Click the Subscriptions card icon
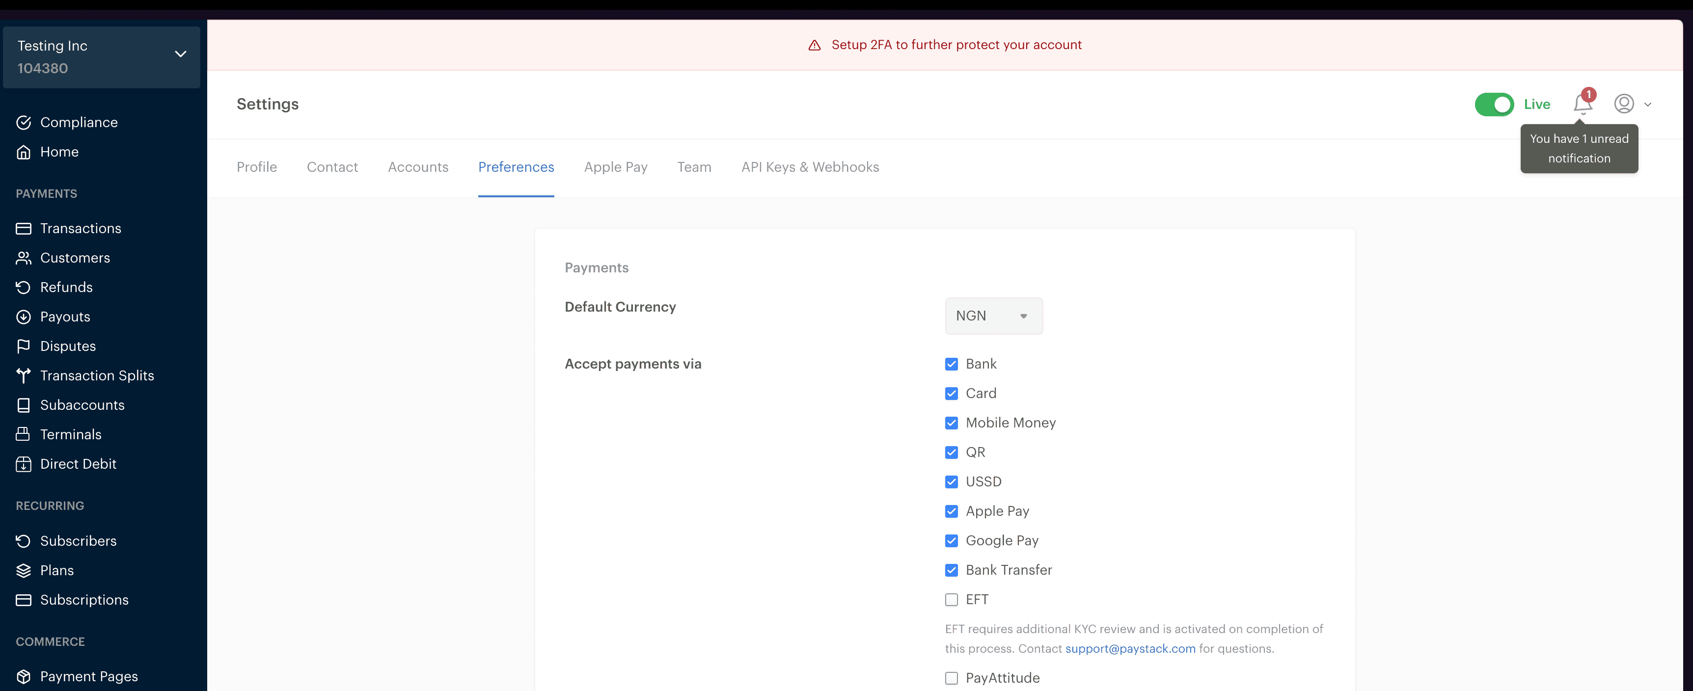Screen dimensions: 1693x691 [24, 600]
